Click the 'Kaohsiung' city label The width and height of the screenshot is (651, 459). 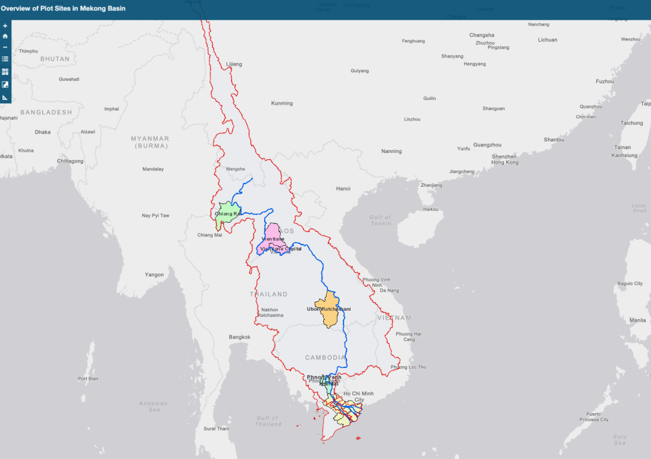tap(624, 155)
